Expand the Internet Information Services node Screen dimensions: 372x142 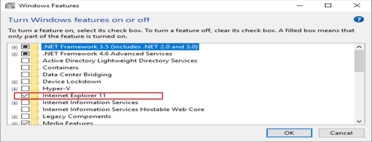pos(14,103)
